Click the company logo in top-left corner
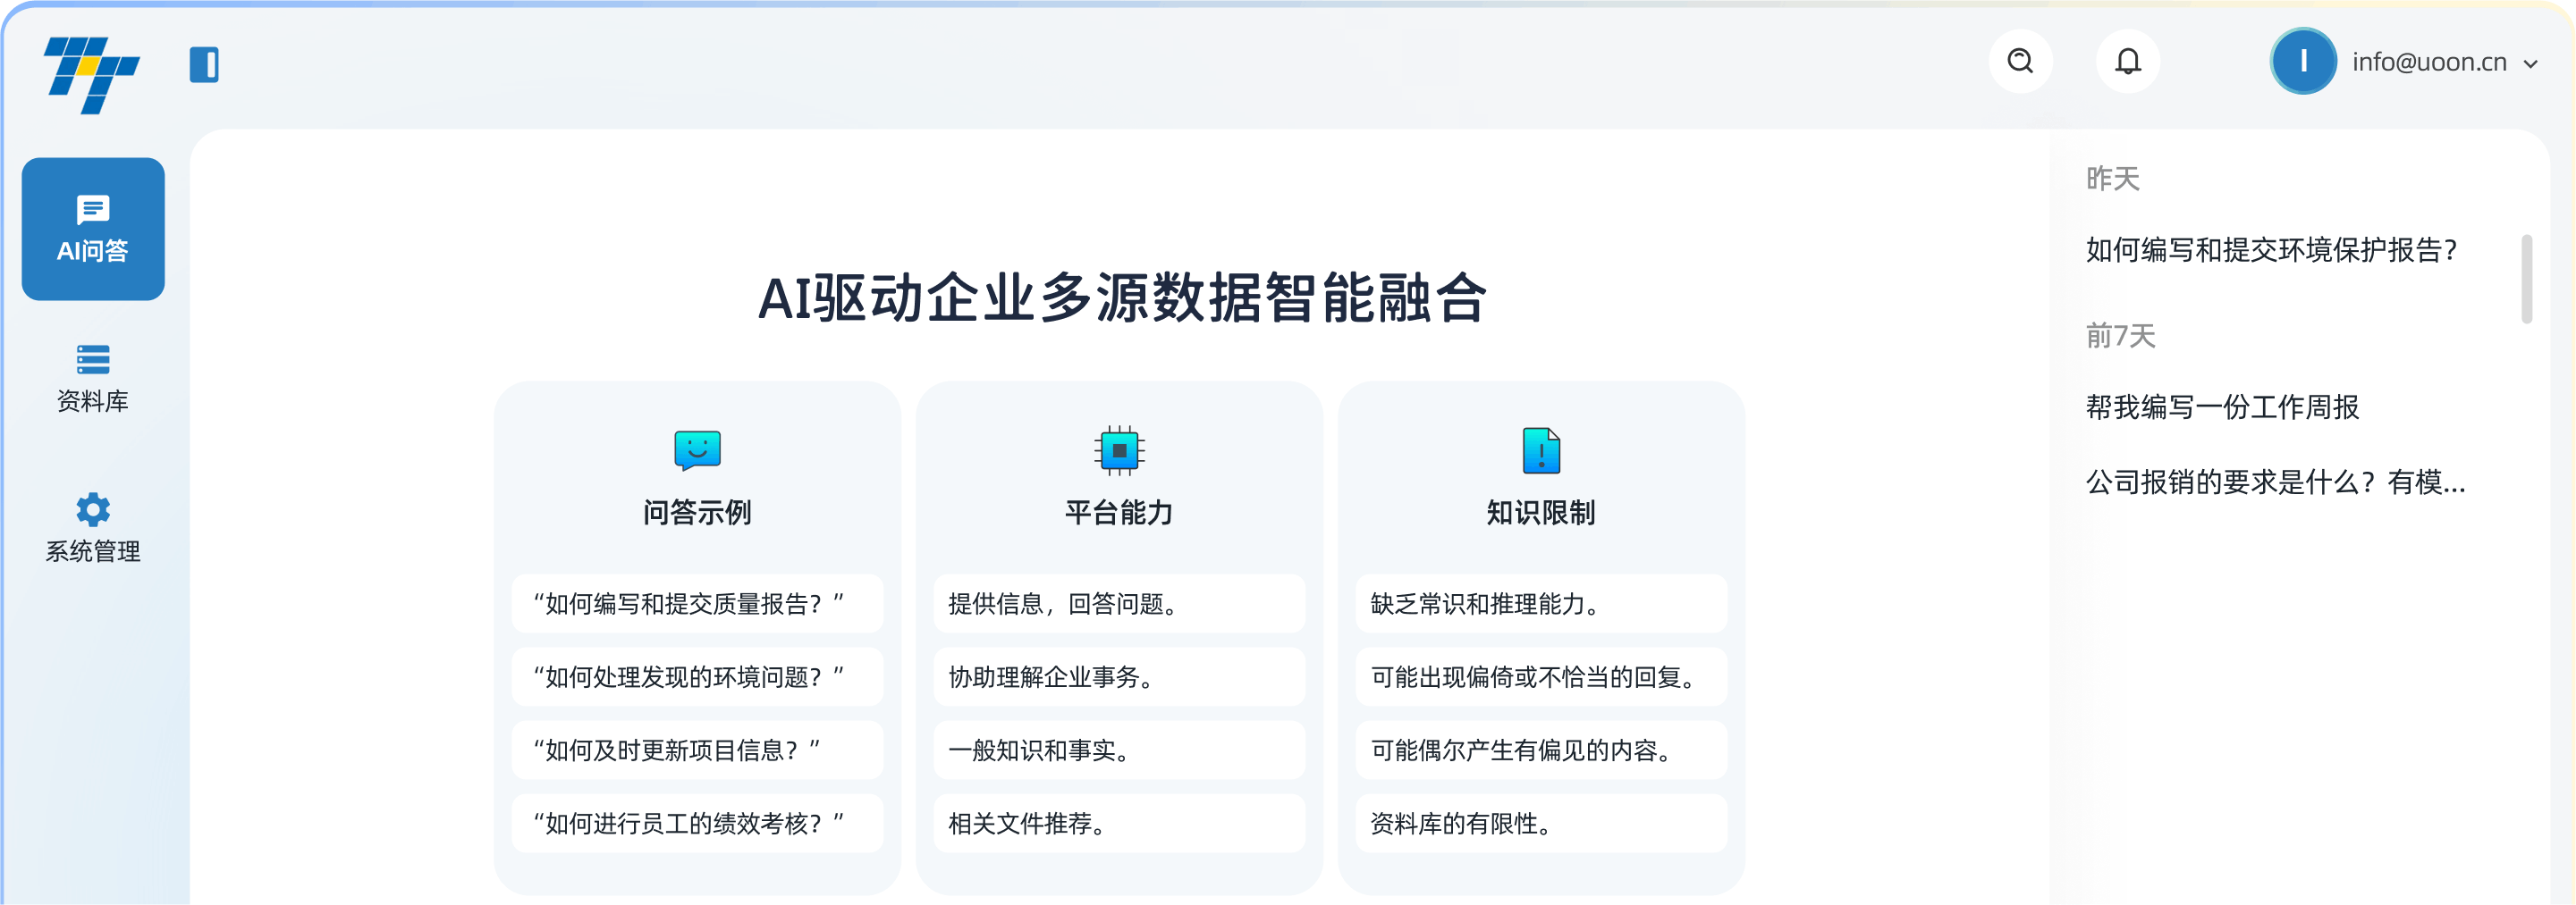Viewport: 2576px width, 905px height. pyautogui.click(x=91, y=74)
